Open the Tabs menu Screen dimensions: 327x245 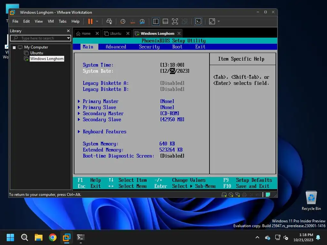pos(63,21)
